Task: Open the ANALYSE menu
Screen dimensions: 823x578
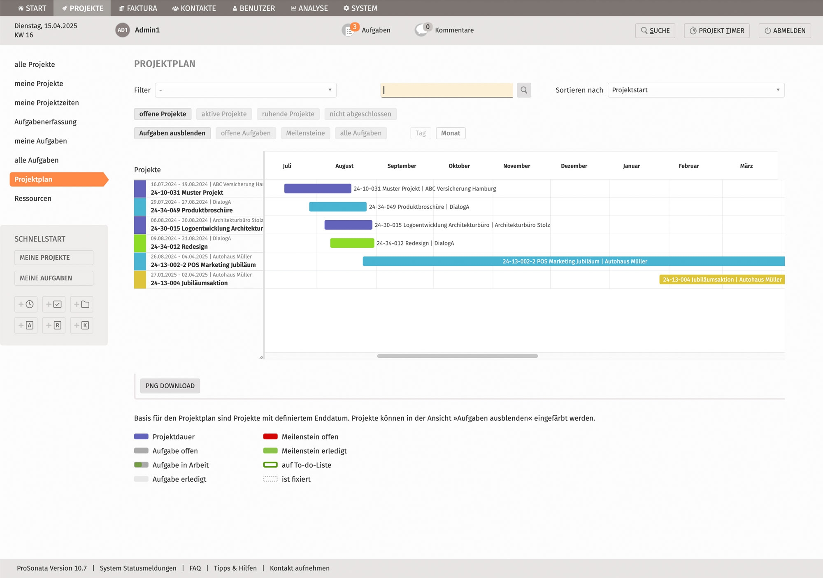Action: click(x=309, y=8)
